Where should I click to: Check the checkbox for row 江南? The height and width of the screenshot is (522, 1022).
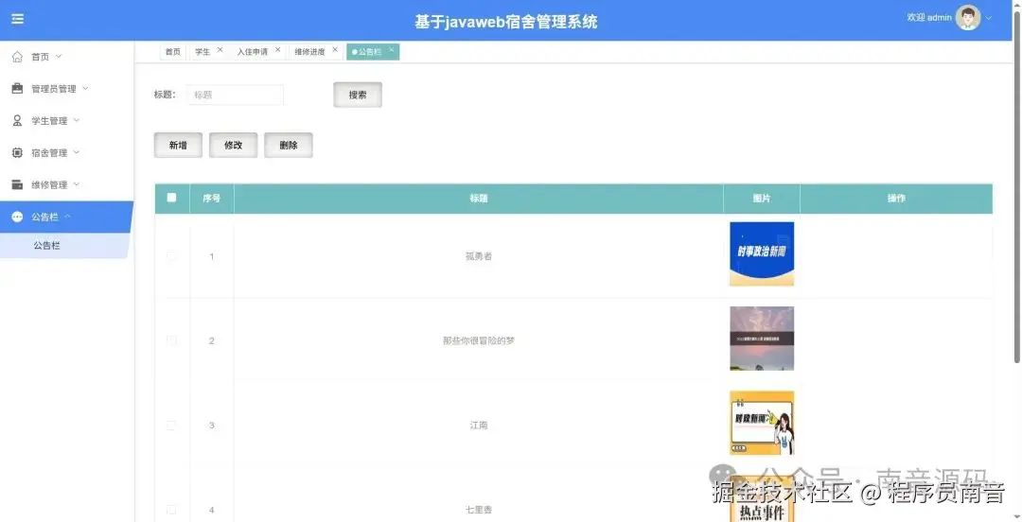pos(171,425)
